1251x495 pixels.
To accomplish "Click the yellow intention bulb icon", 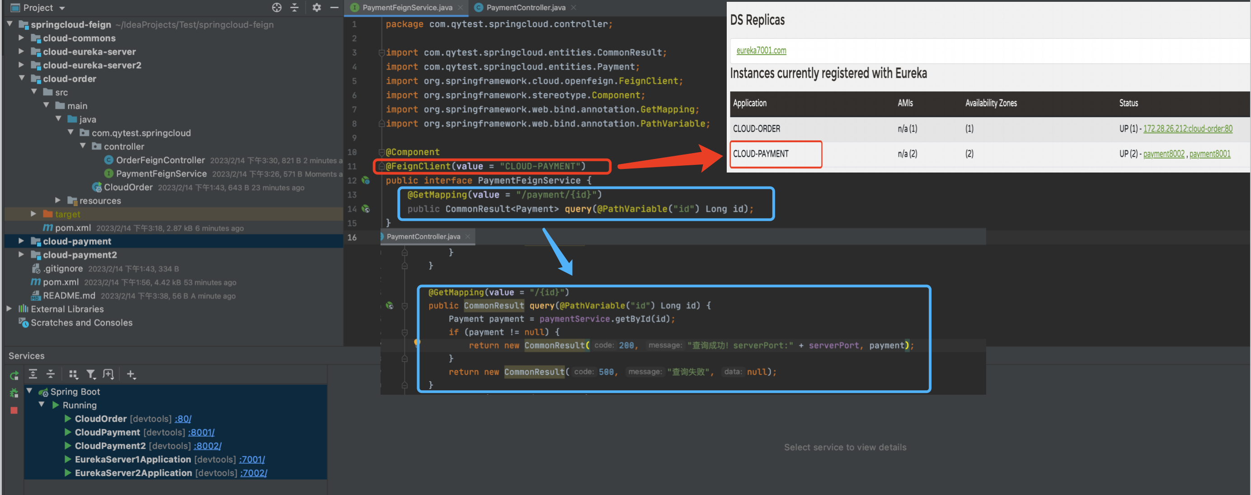I will click(x=417, y=343).
